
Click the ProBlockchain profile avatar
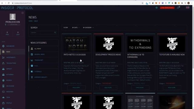coord(12,17)
